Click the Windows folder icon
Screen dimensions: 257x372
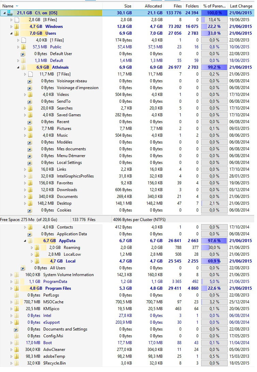[17, 27]
